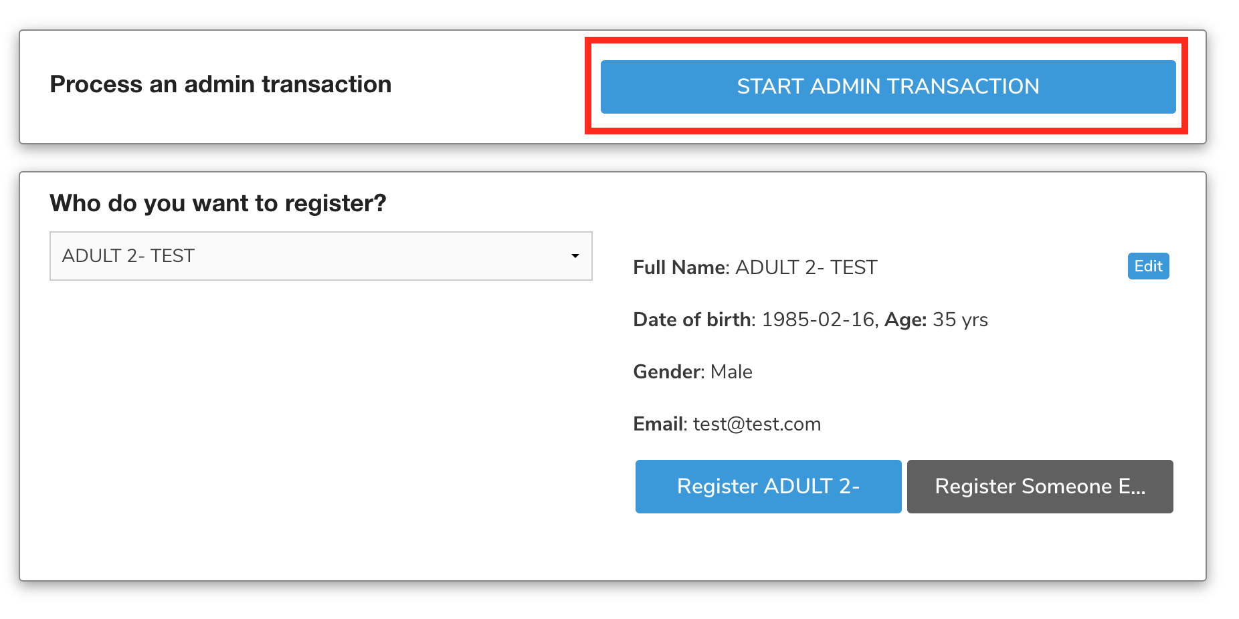Click the 1985-02-16 birth date value
The width and height of the screenshot is (1239, 619).
point(818,320)
